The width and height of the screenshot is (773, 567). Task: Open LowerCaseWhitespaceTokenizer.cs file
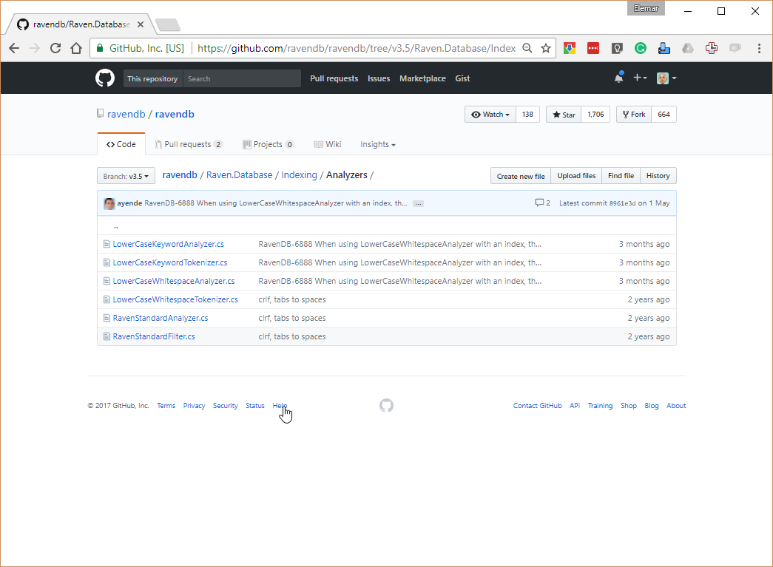[175, 299]
